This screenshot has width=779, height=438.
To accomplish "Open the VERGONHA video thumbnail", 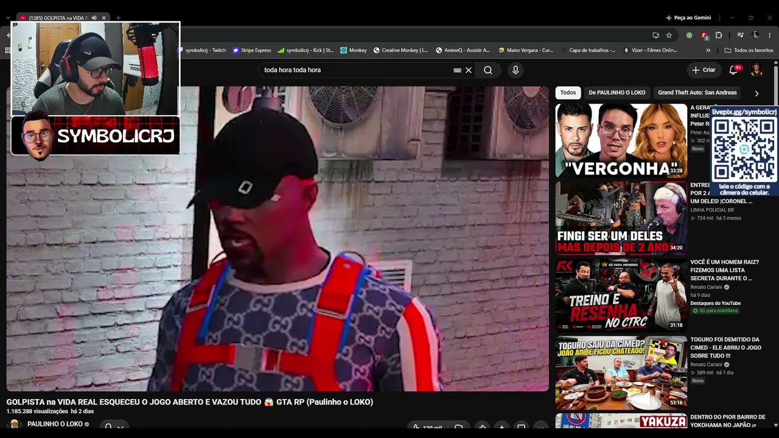I will click(x=621, y=141).
